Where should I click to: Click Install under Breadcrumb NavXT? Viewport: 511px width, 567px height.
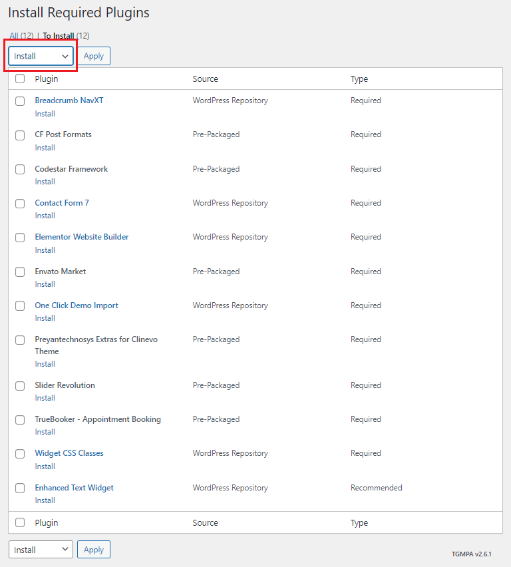(x=45, y=114)
